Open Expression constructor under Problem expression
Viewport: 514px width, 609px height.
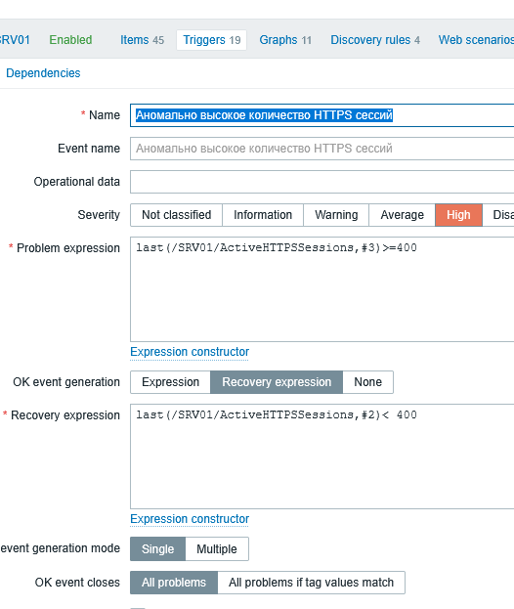click(190, 352)
